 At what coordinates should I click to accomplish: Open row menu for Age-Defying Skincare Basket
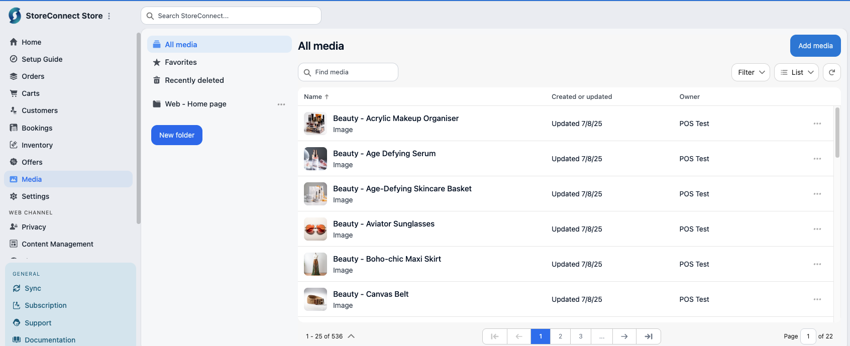click(x=817, y=194)
